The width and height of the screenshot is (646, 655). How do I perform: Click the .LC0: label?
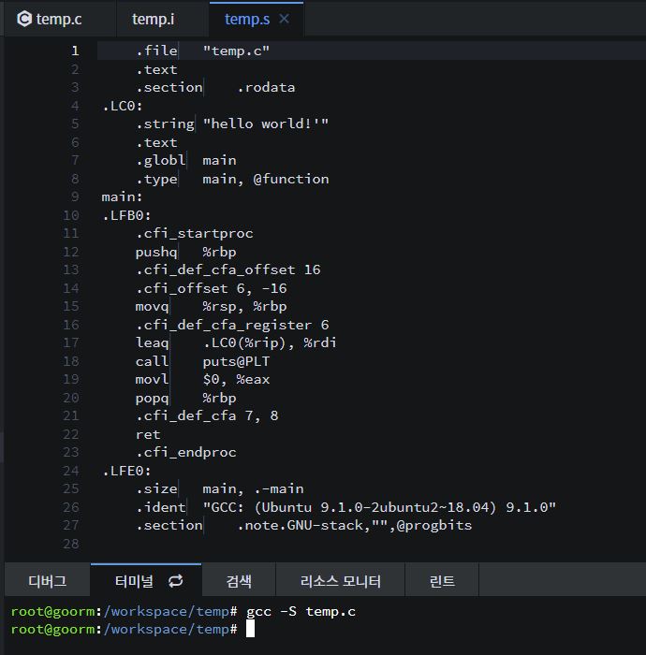click(122, 106)
